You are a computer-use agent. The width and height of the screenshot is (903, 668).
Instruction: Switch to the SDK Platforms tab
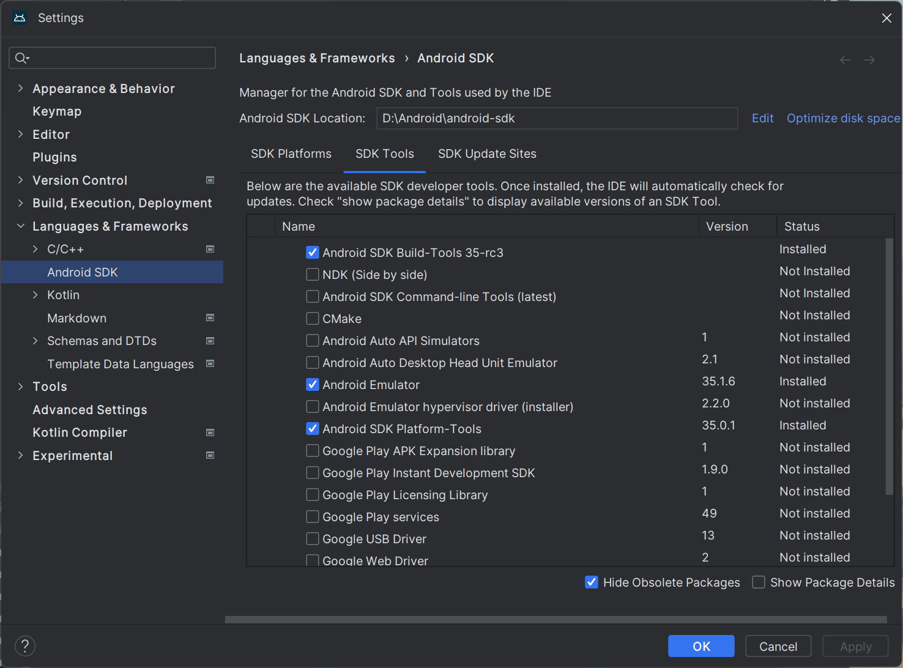coord(291,154)
